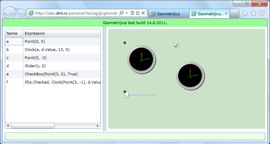The width and height of the screenshot is (270, 144).
Task: Click the search magnifier in address bar
Action: click(121, 13)
